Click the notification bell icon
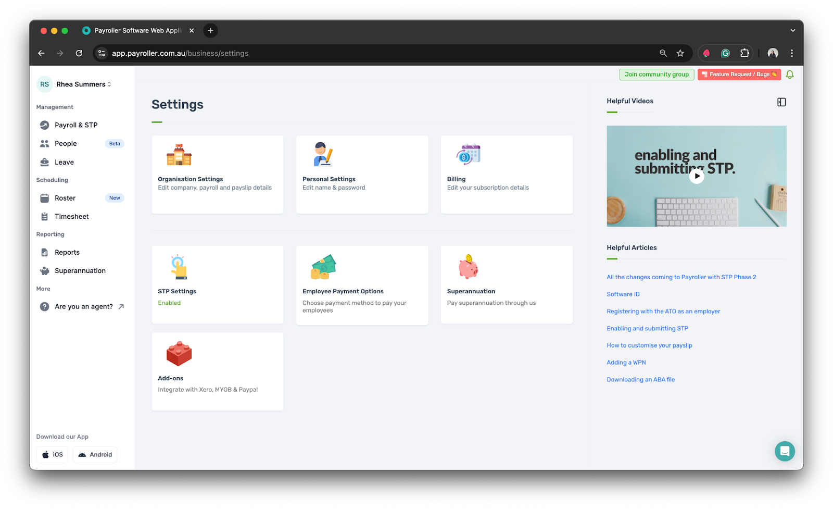This screenshot has height=509, width=833. (790, 75)
